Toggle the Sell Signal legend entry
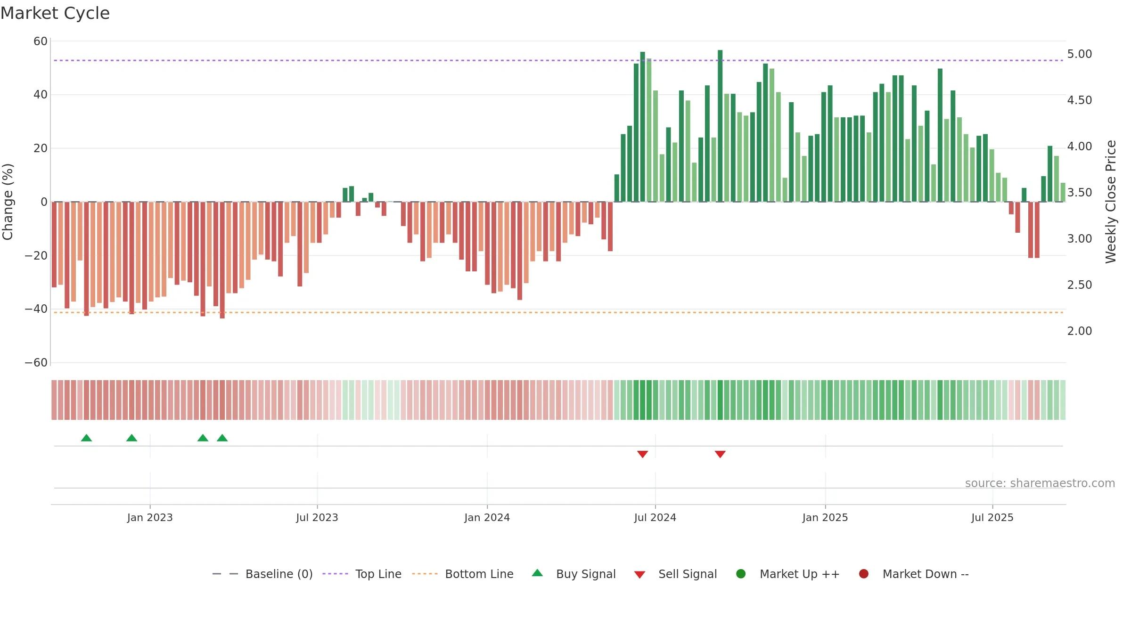 pyautogui.click(x=675, y=574)
